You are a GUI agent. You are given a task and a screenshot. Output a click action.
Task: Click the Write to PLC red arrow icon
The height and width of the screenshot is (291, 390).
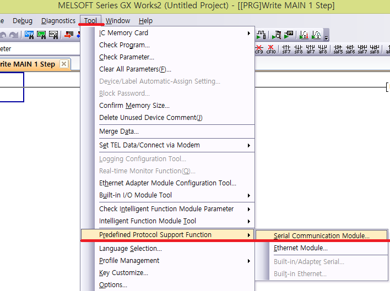point(69,35)
